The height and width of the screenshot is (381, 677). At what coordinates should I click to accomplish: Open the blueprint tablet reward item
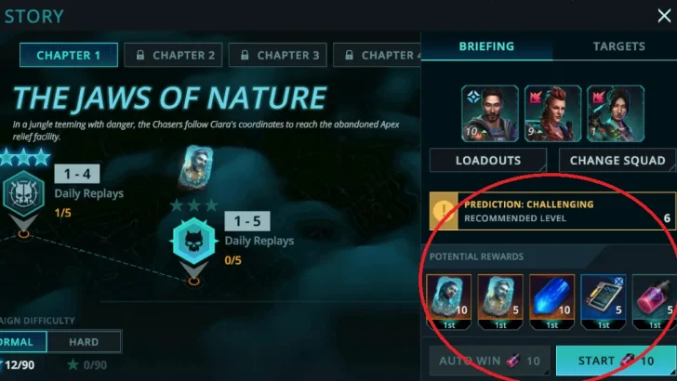pyautogui.click(x=604, y=302)
